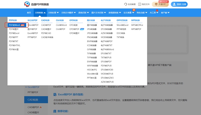This screenshot has width=201, height=115.
Task: Open 在线客服 headset icon
Action: tap(125, 4)
